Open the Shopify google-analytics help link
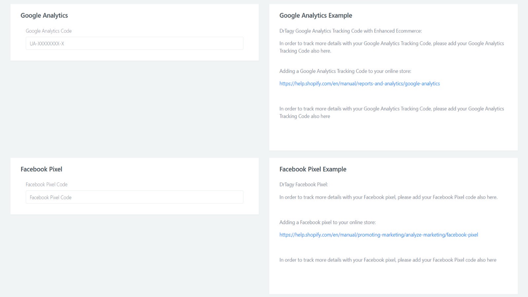This screenshot has width=528, height=297. [359, 83]
